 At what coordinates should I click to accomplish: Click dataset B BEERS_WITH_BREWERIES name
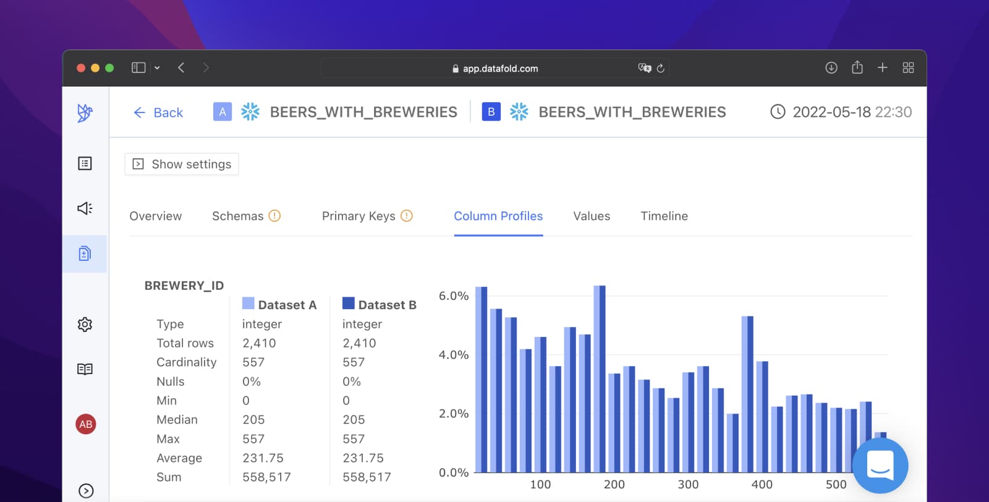click(x=632, y=112)
